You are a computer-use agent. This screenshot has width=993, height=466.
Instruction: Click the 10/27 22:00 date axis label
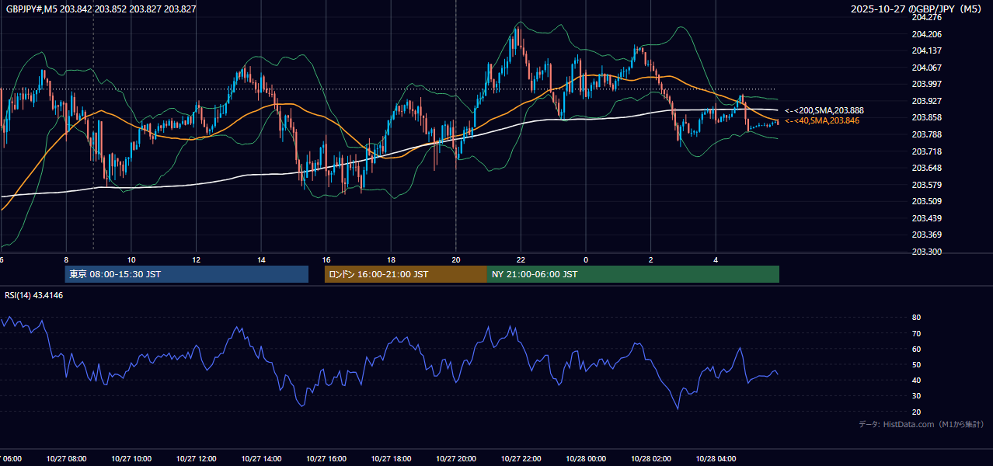tap(521, 459)
